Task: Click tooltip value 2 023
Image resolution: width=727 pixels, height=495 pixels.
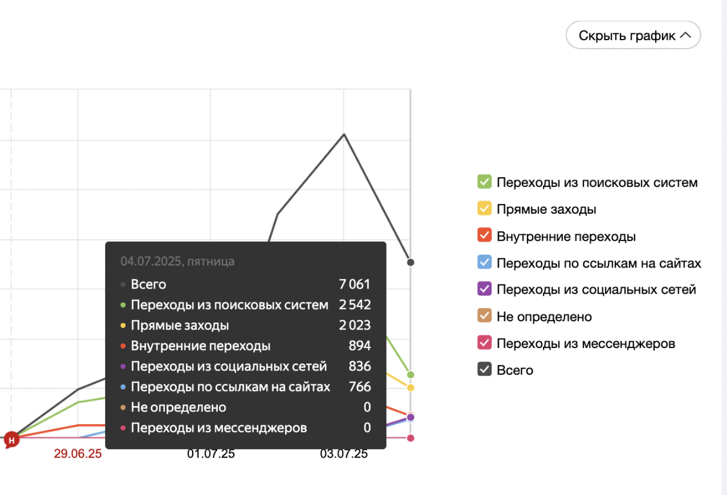Action: tap(355, 325)
